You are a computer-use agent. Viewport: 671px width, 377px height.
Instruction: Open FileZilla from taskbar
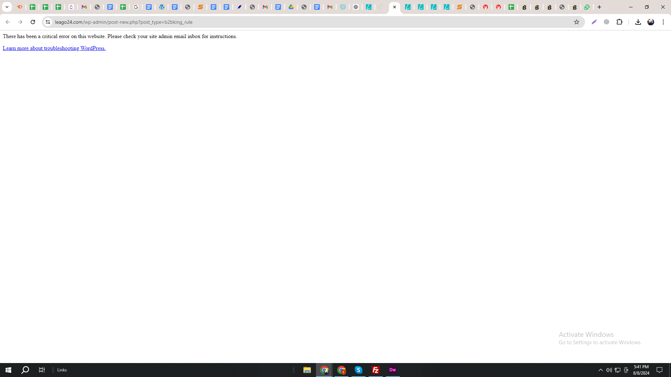tap(376, 370)
